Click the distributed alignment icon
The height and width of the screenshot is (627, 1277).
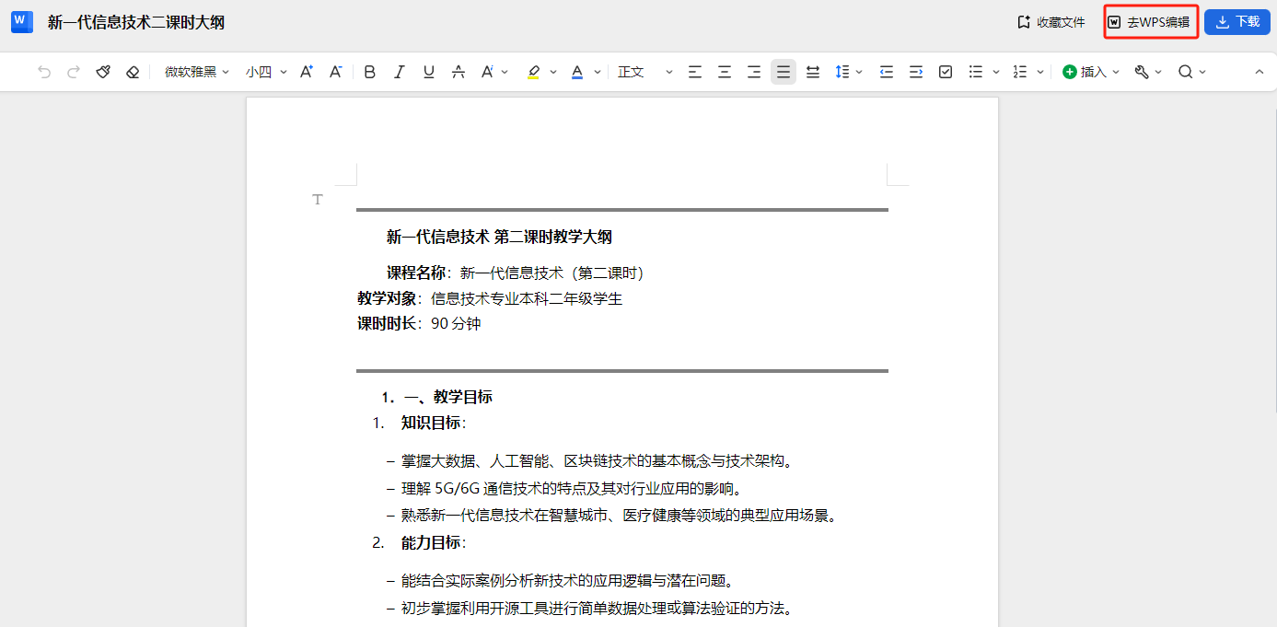(813, 72)
